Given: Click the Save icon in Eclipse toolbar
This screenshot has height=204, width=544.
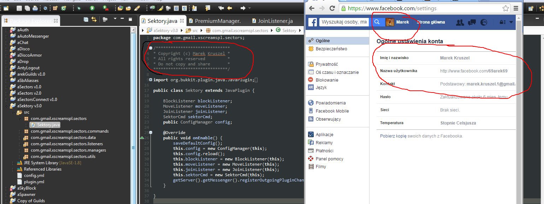Looking at the screenshot, I should point(19,8).
